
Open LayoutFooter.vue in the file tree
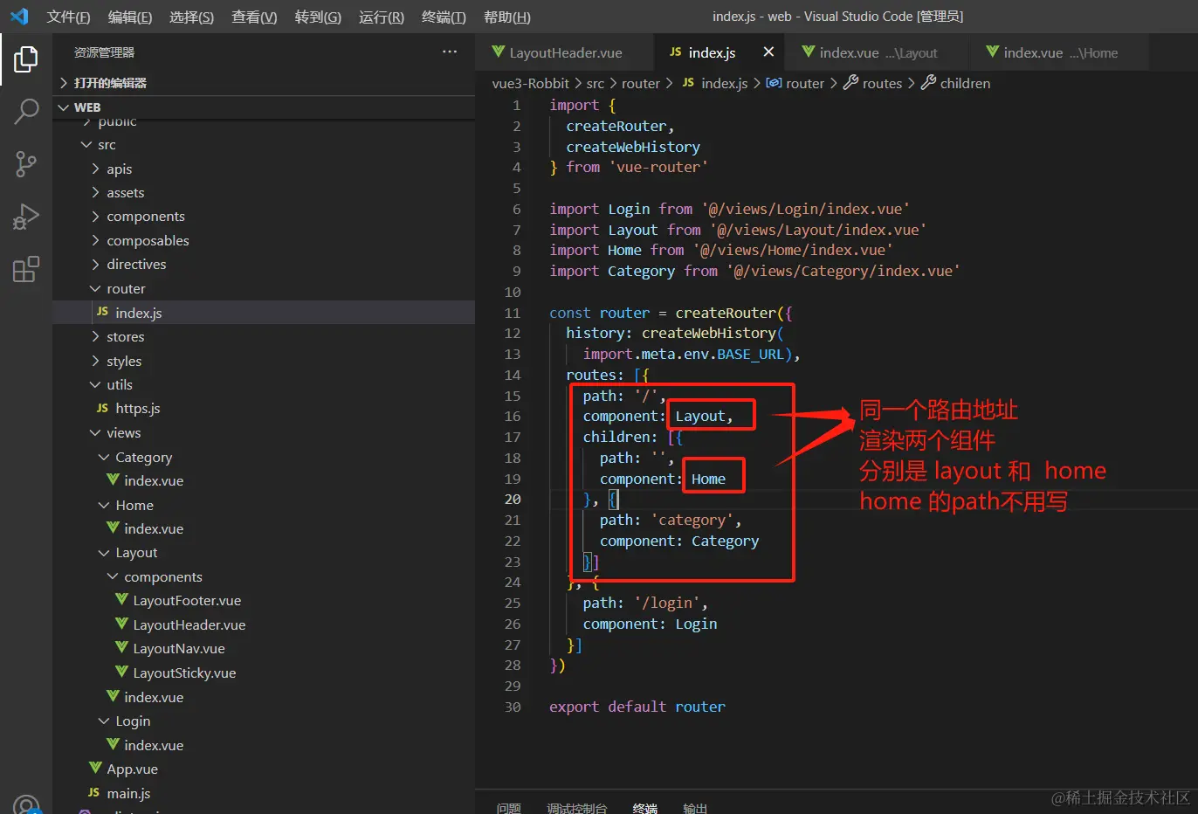click(186, 601)
